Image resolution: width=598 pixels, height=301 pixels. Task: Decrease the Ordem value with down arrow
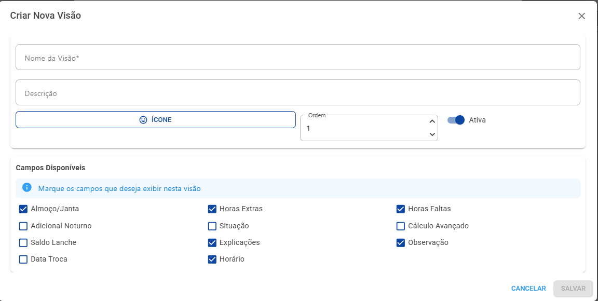432,134
